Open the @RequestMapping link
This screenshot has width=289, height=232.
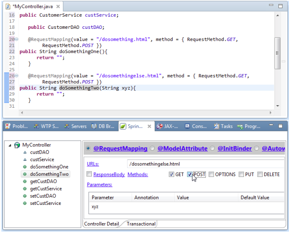[120, 148]
